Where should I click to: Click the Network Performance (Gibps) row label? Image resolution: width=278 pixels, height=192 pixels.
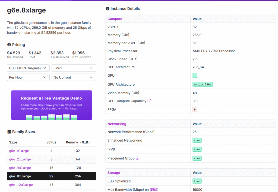(131, 132)
